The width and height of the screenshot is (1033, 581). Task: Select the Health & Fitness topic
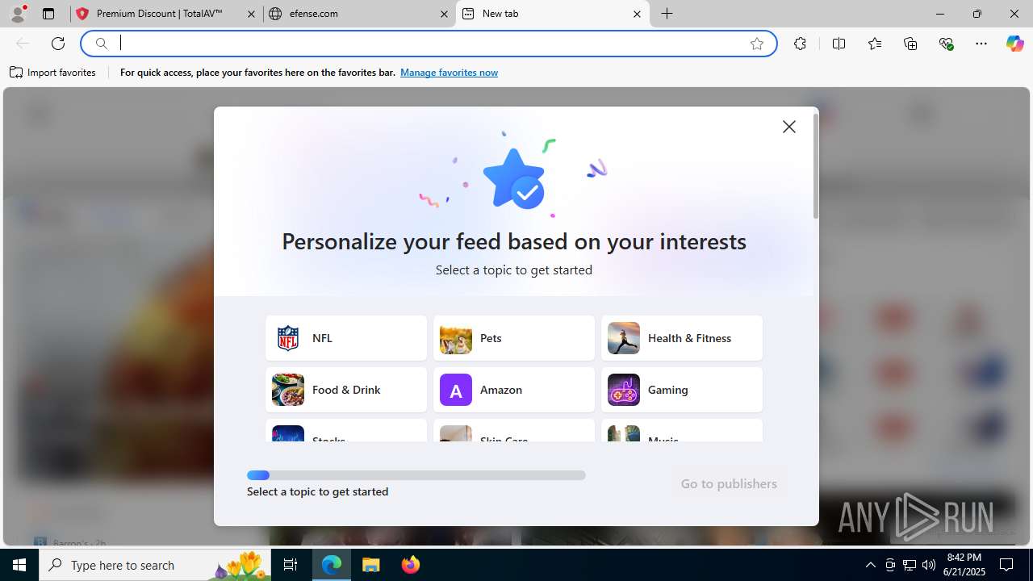pos(682,338)
